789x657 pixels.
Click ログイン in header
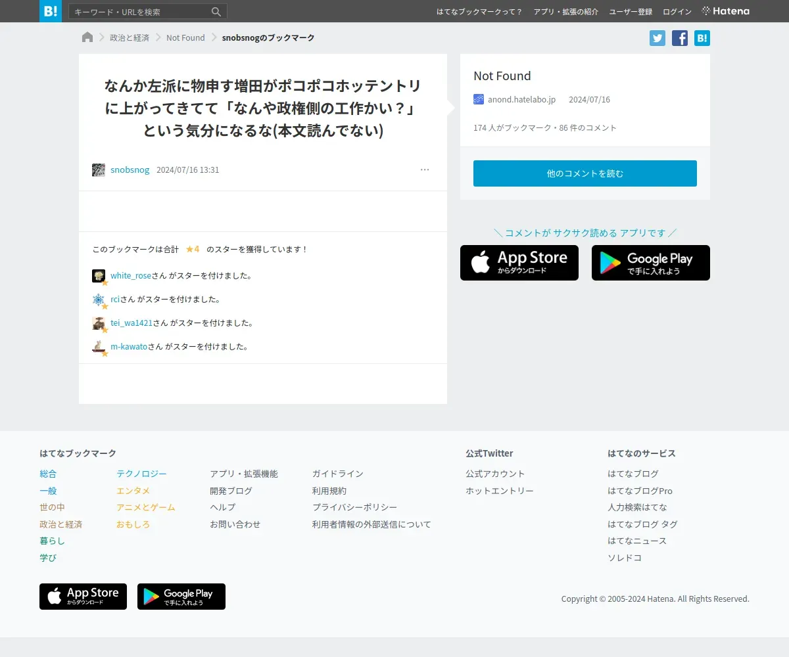click(x=677, y=12)
